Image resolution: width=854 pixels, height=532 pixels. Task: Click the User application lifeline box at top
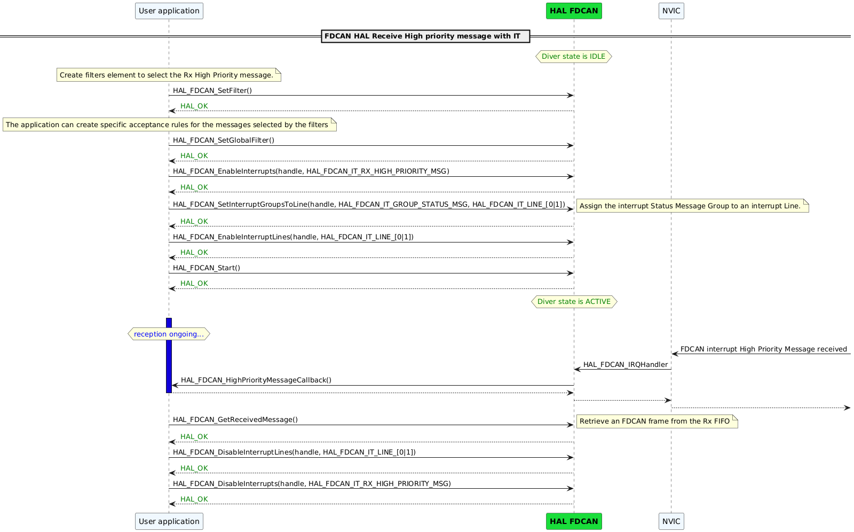tap(169, 11)
